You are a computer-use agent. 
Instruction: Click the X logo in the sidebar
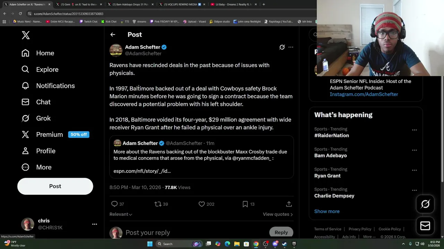tap(26, 35)
